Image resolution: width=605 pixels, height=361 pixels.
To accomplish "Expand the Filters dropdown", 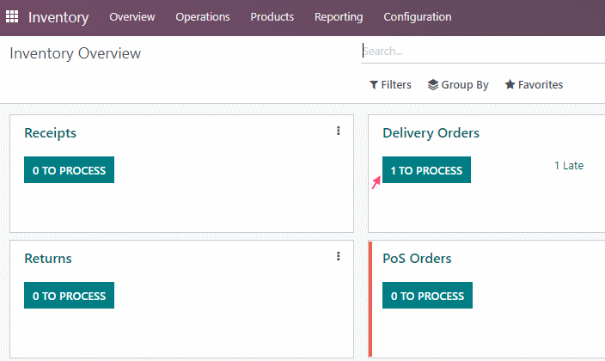I will [390, 84].
